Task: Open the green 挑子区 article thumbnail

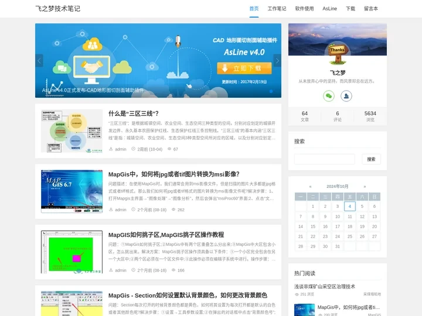Action: (x=72, y=252)
